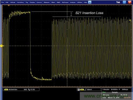Screen dimensions: 133x100
Task: Click the trigger level arrow on right edge
Action: (x=130, y=20)
